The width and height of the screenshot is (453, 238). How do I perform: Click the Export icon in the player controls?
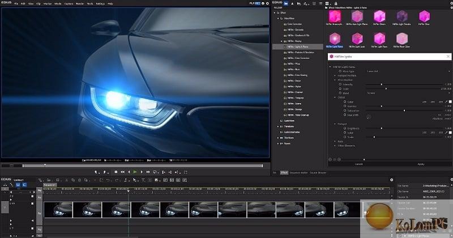pos(186,172)
